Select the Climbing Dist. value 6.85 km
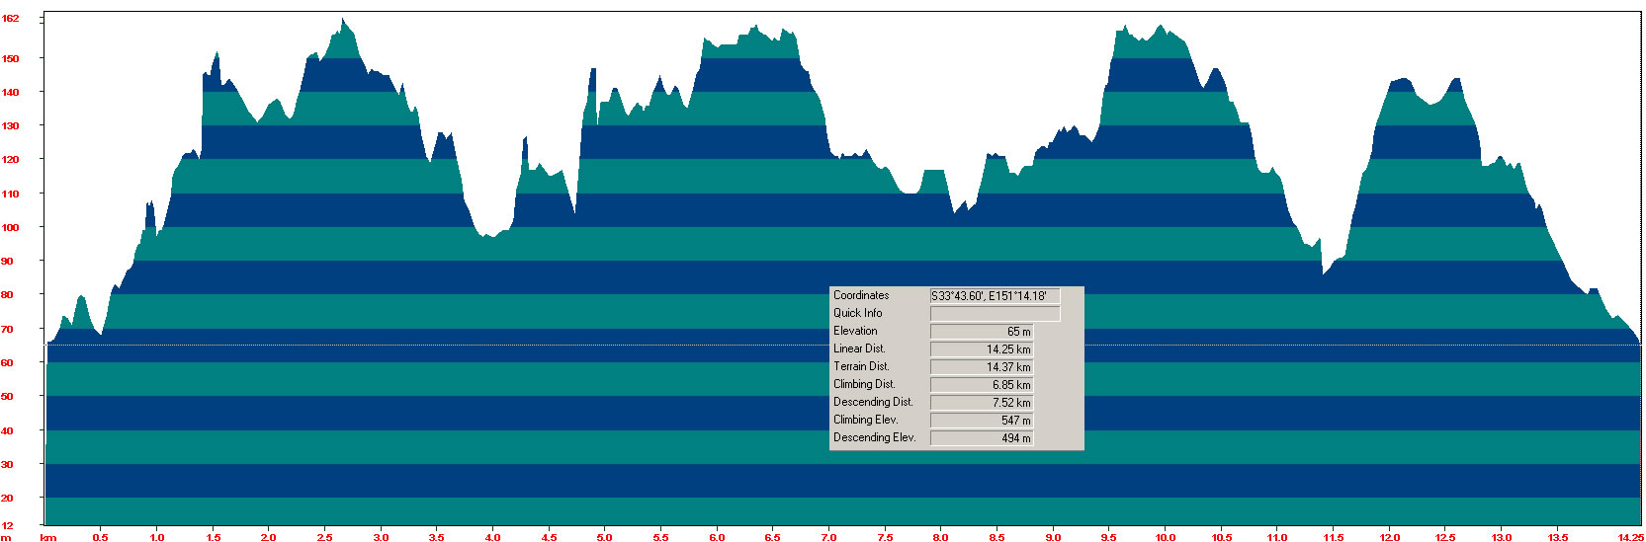This screenshot has width=1646, height=542. tap(982, 384)
